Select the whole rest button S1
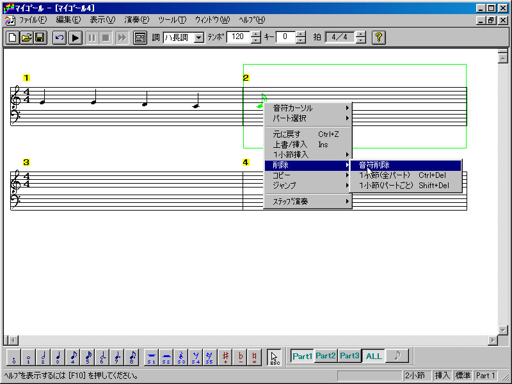The width and height of the screenshot is (512, 384). 151,357
